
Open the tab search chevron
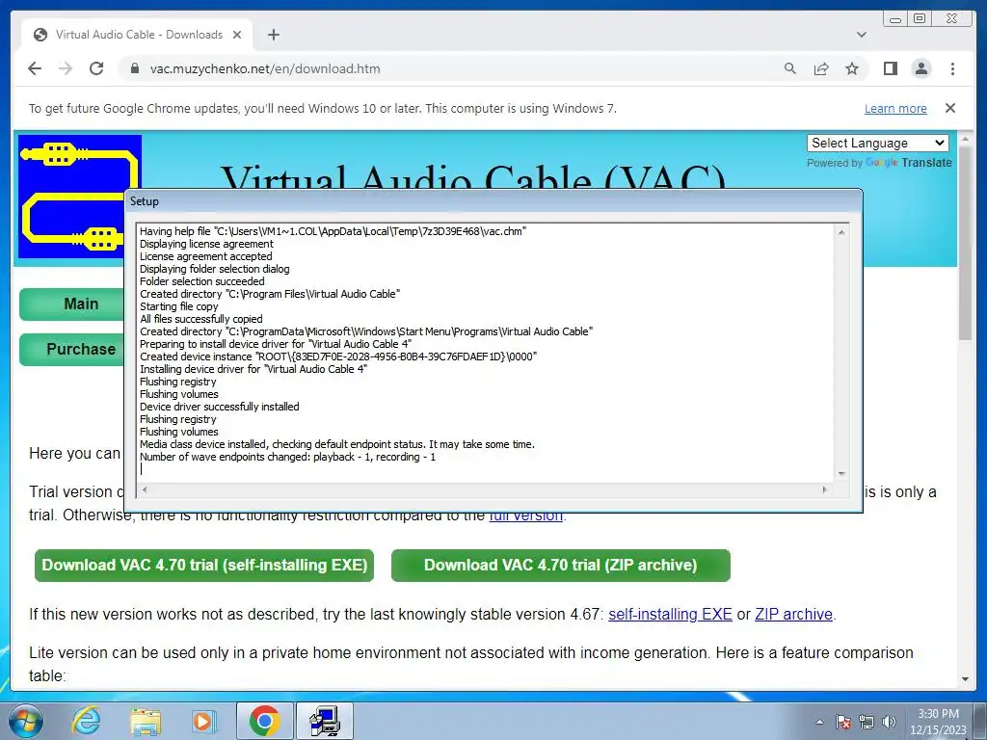coord(862,35)
